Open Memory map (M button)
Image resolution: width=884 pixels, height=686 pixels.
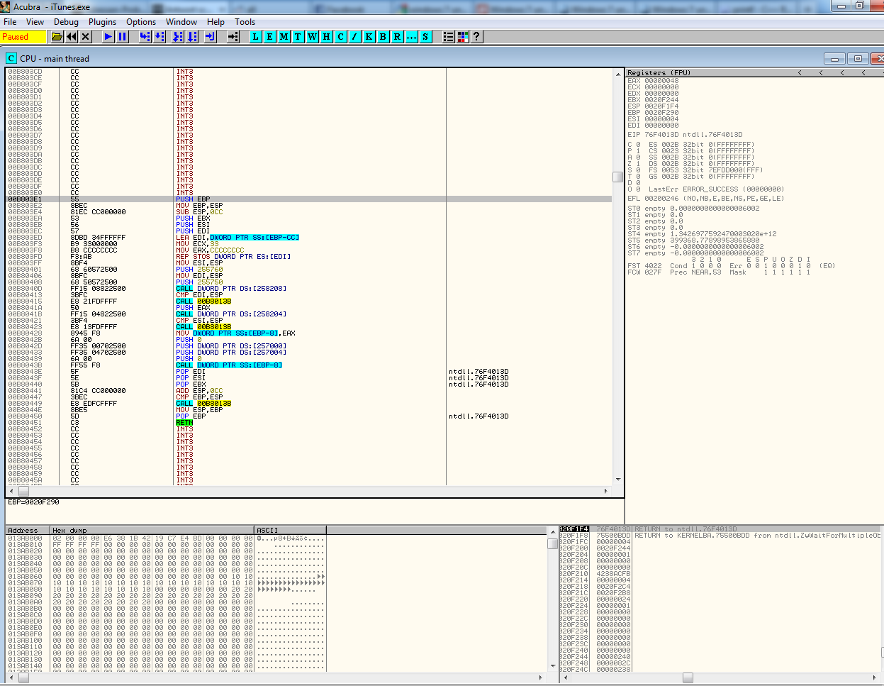[x=284, y=37]
